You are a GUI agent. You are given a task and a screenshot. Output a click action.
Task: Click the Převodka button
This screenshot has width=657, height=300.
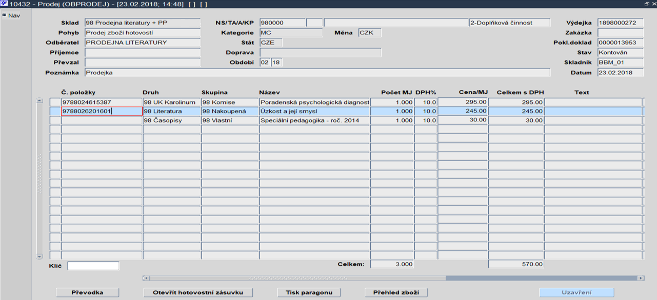pyautogui.click(x=88, y=292)
